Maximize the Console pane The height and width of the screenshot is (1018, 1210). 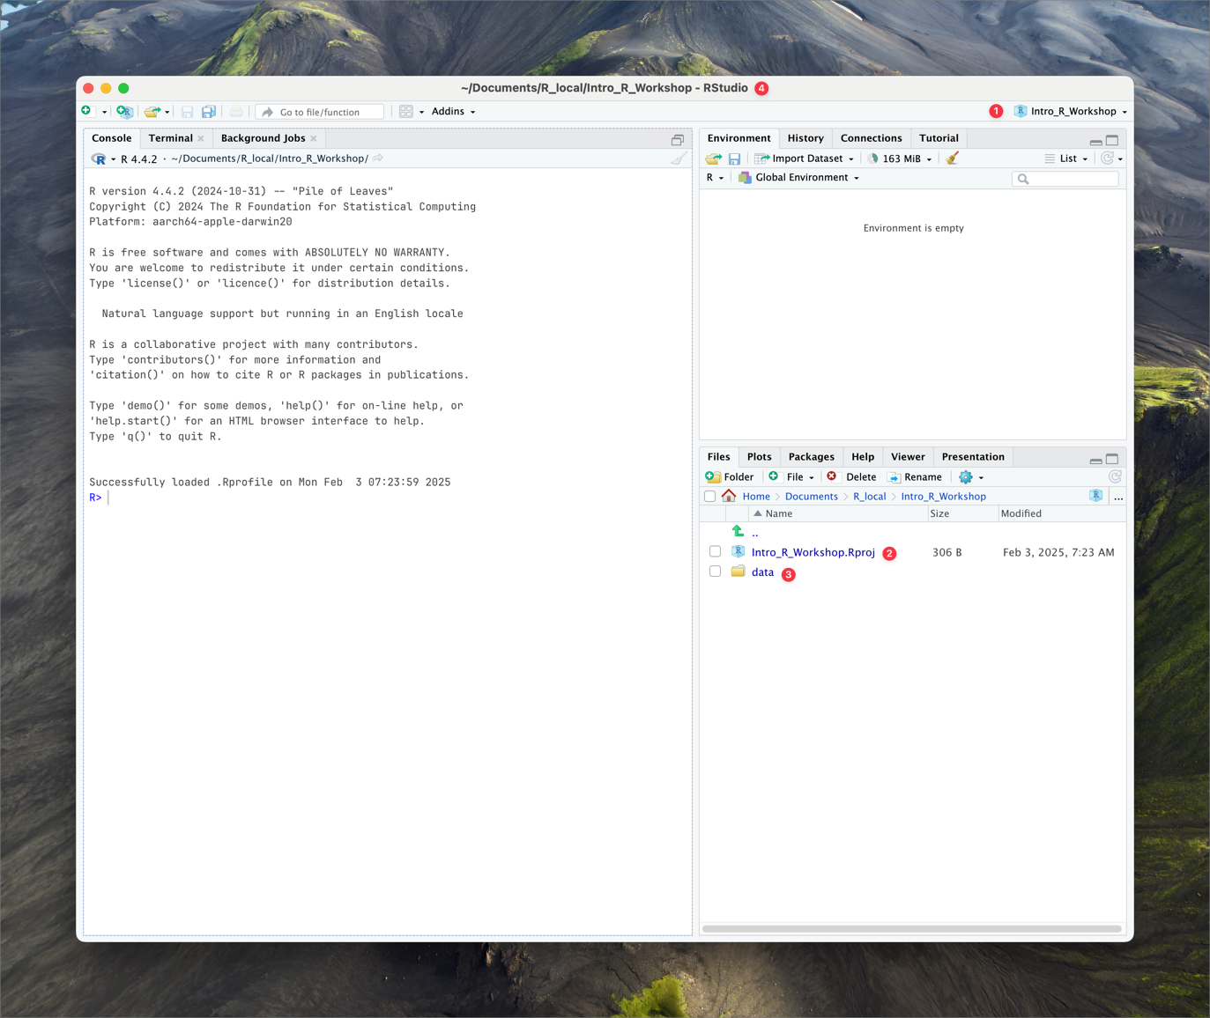coord(677,140)
